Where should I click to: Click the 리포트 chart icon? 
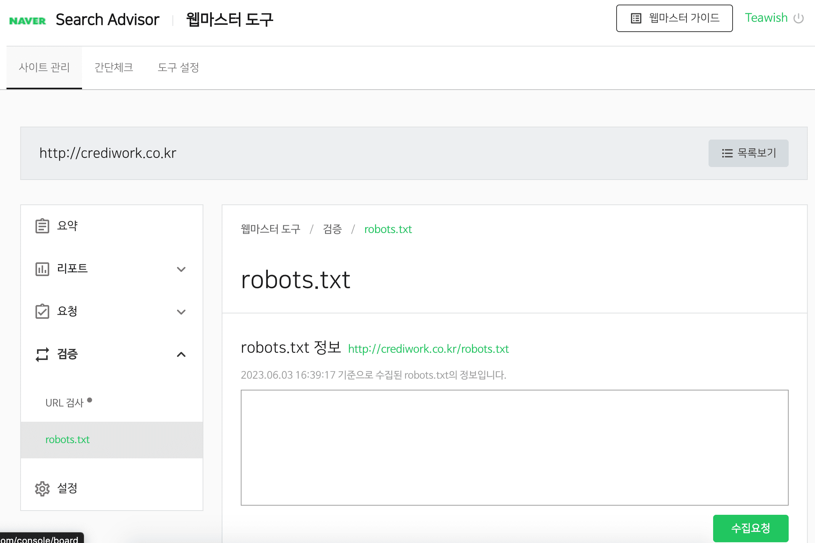pyautogui.click(x=42, y=269)
